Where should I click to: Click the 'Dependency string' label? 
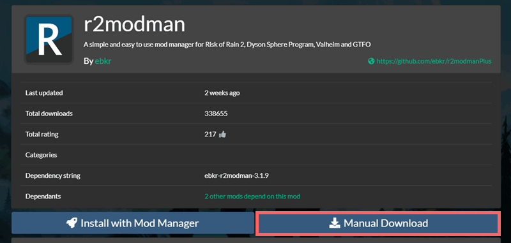(x=53, y=176)
